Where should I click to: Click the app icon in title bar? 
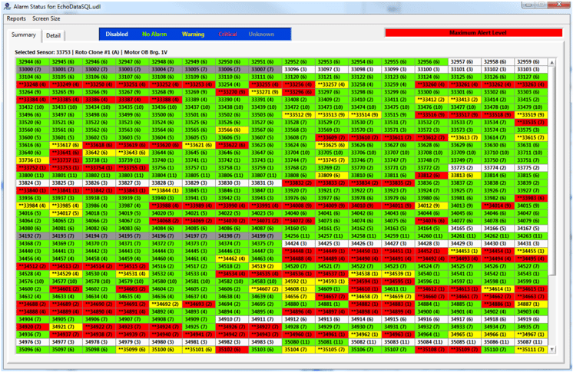pos(6,6)
